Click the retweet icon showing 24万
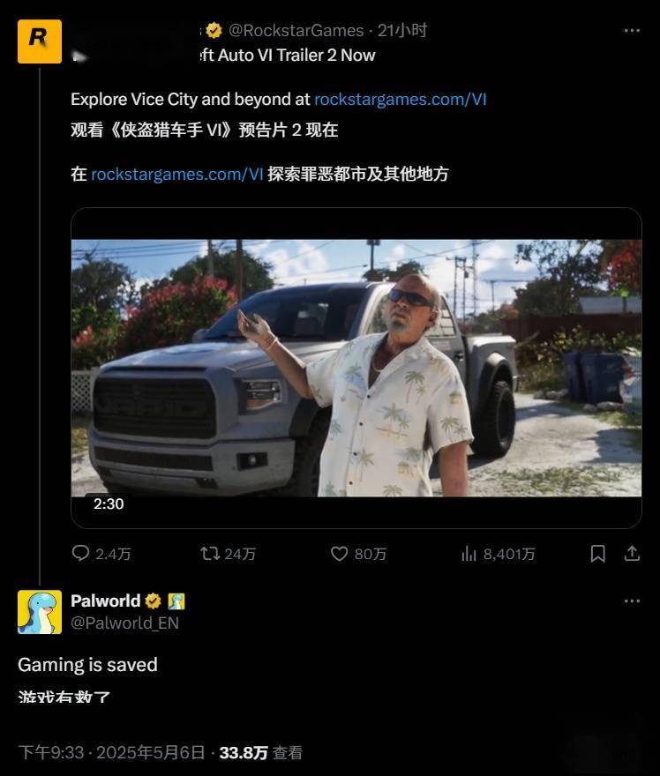 pos(210,553)
